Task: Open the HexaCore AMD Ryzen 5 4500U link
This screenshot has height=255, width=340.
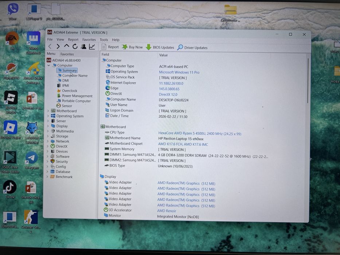Action: tap(200, 134)
